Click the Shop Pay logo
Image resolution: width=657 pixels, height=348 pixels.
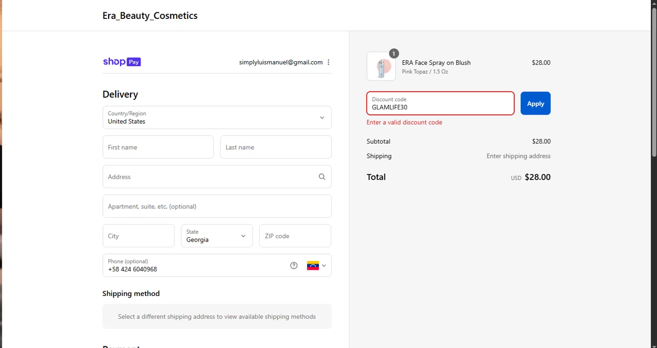[122, 62]
